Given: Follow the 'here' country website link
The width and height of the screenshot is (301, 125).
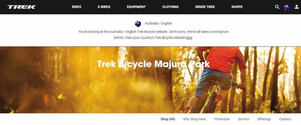Looking at the screenshot, I should click(189, 38).
